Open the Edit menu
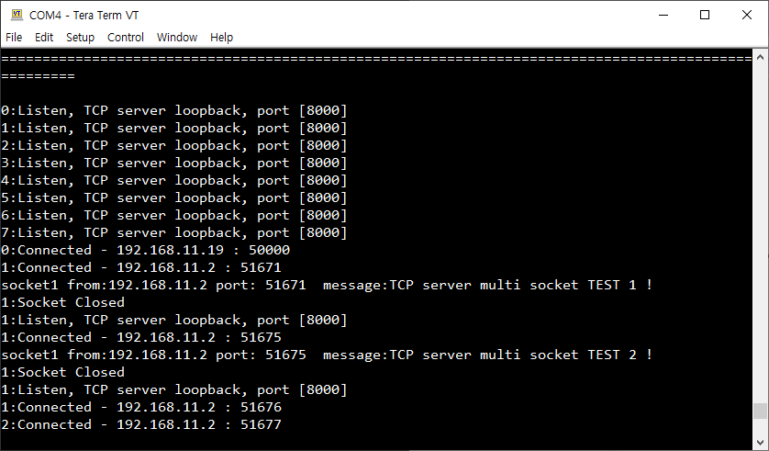Image resolution: width=769 pixels, height=451 pixels. [44, 38]
